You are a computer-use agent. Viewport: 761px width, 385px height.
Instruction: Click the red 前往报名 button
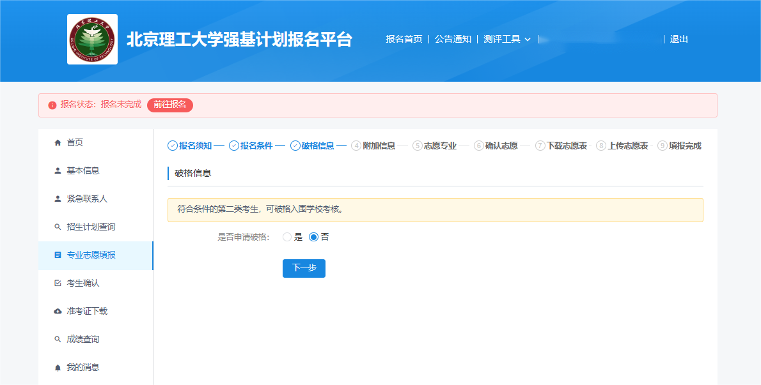coord(170,105)
